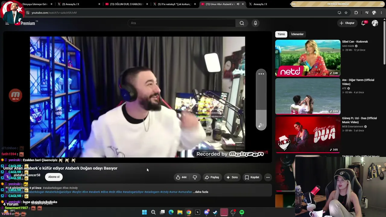This screenshot has width=386, height=217.
Task: Bookmark this page with the star icon
Action: tap(346, 13)
